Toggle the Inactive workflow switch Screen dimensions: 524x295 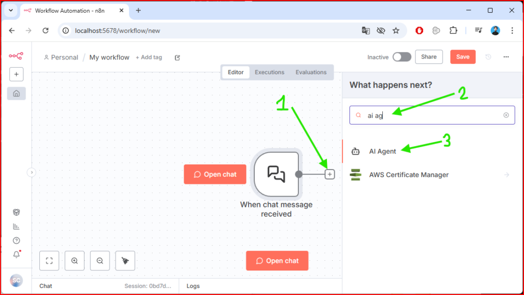402,57
